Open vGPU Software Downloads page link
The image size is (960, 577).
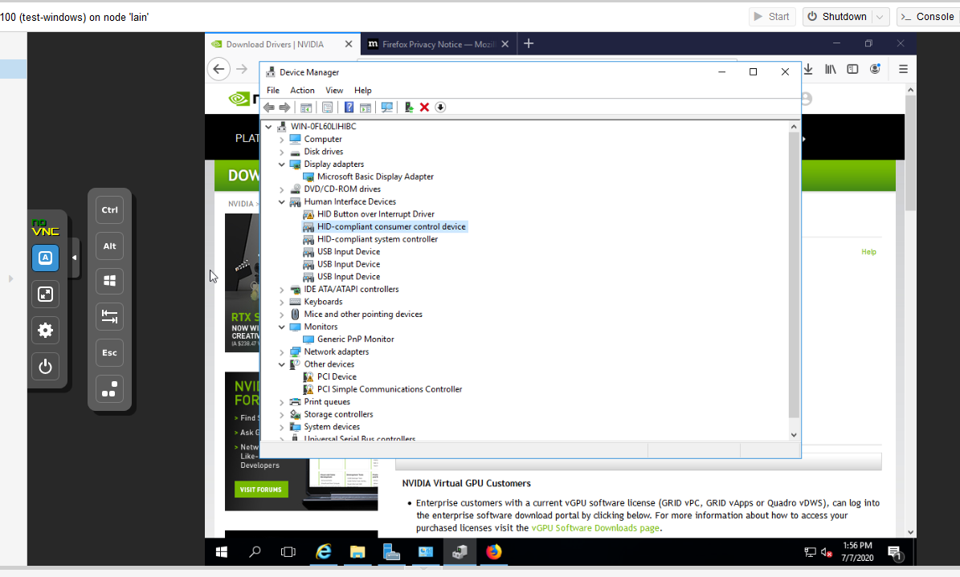click(595, 528)
